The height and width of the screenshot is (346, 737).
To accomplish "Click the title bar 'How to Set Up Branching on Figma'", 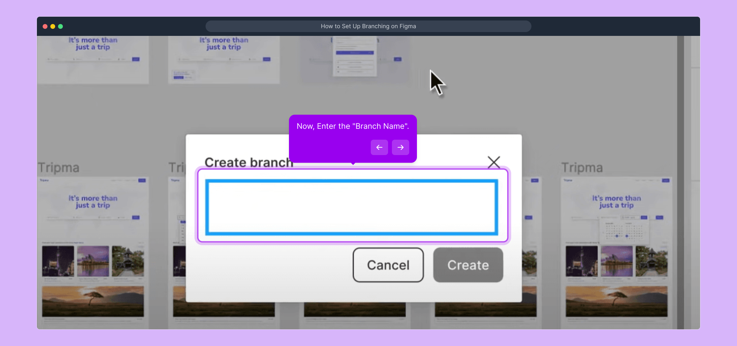I will point(368,26).
